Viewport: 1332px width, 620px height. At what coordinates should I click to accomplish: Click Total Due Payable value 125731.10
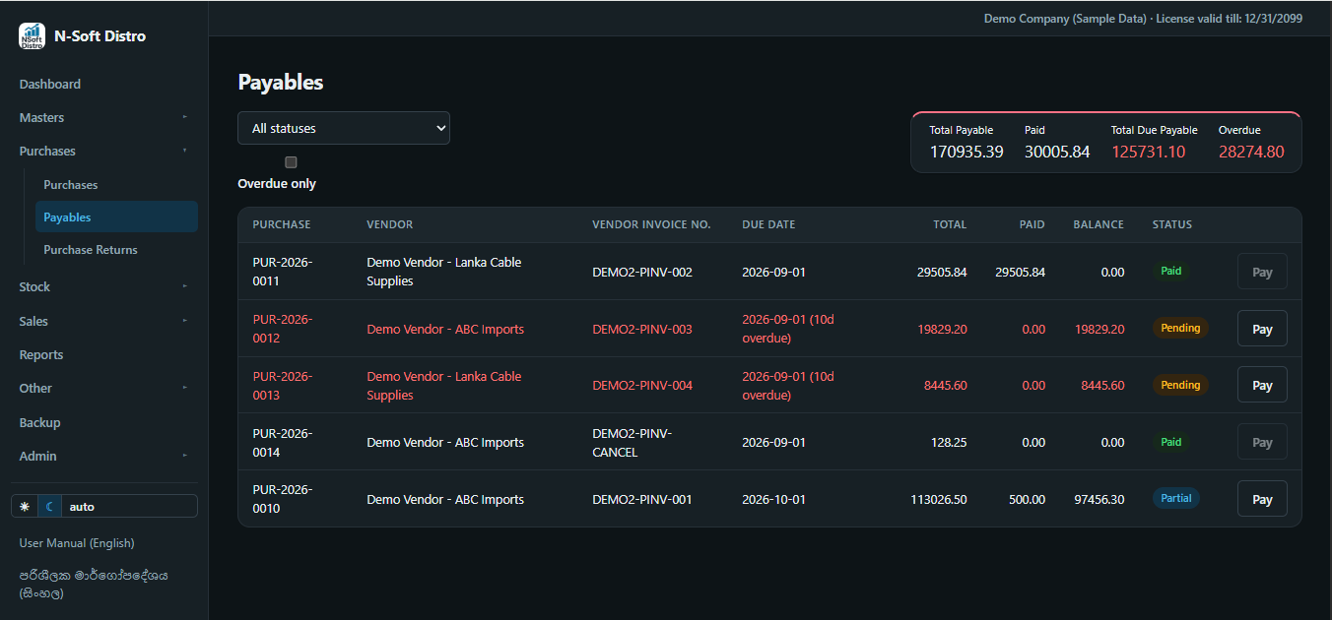point(1149,152)
